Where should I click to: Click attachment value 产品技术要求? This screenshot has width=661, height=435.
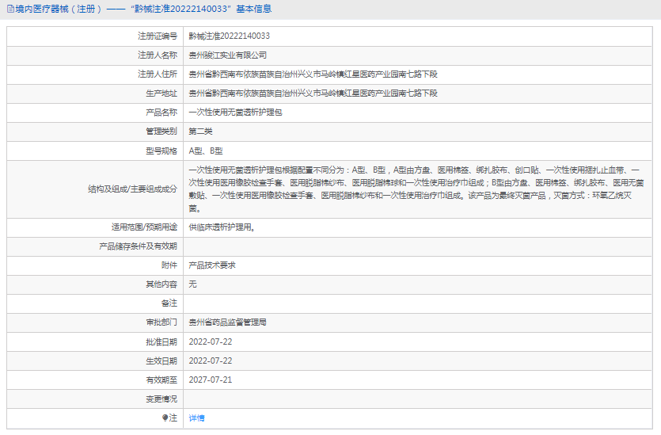pyautogui.click(x=211, y=265)
